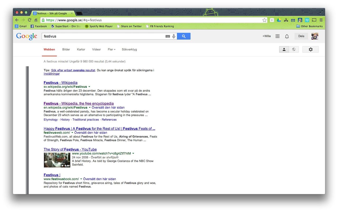Start voice search with the microphone icon
Screen dimensions: 338x212
pyautogui.click(x=174, y=36)
